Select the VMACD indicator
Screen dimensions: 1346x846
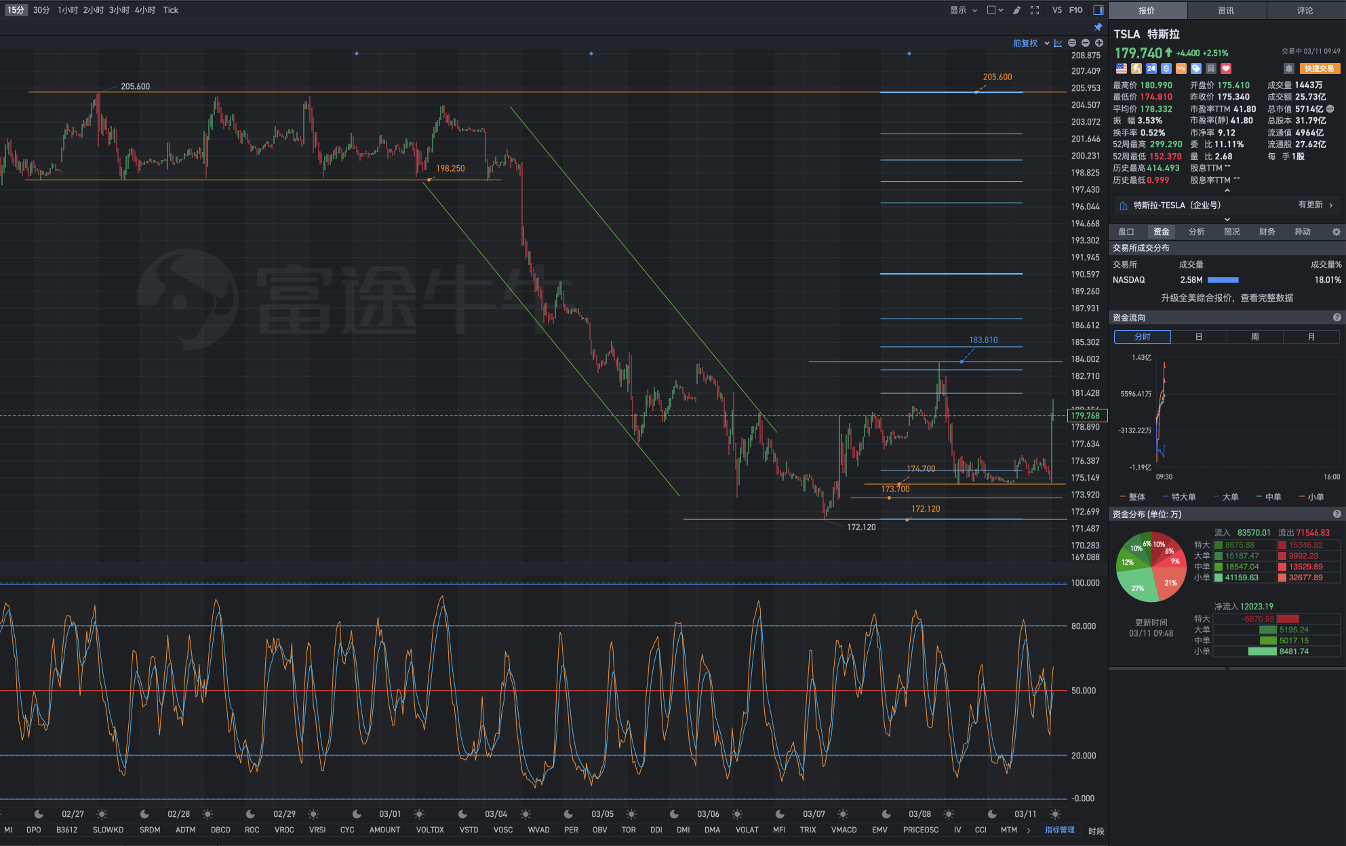844,830
